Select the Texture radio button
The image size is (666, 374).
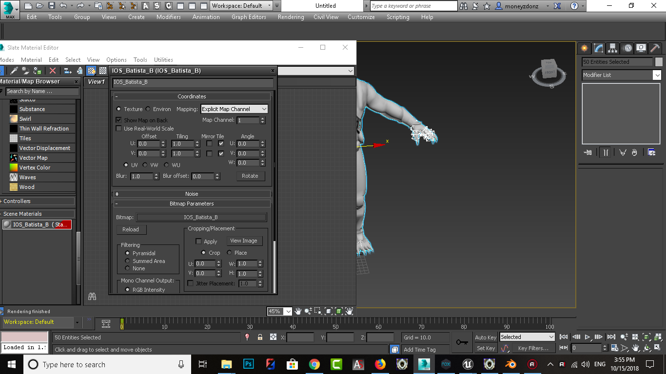point(118,109)
